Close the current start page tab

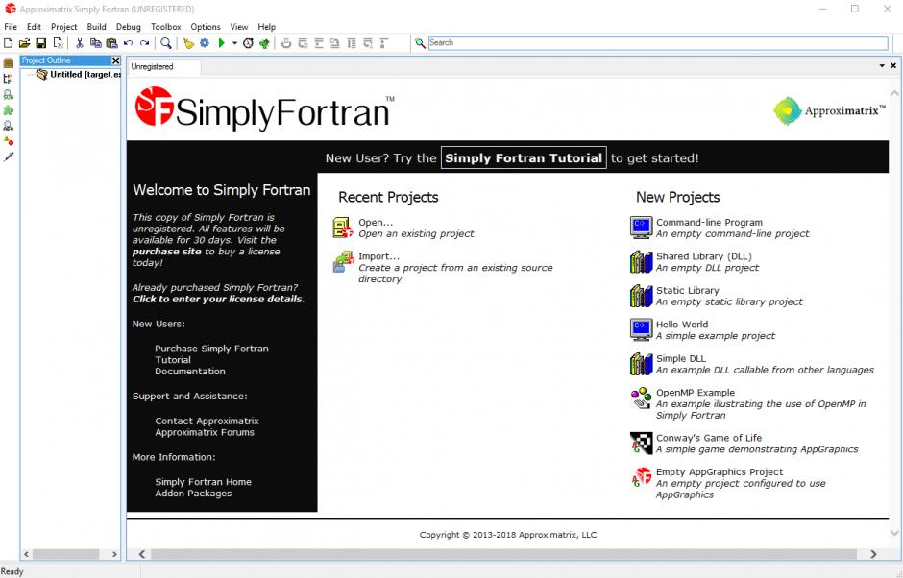pos(893,65)
